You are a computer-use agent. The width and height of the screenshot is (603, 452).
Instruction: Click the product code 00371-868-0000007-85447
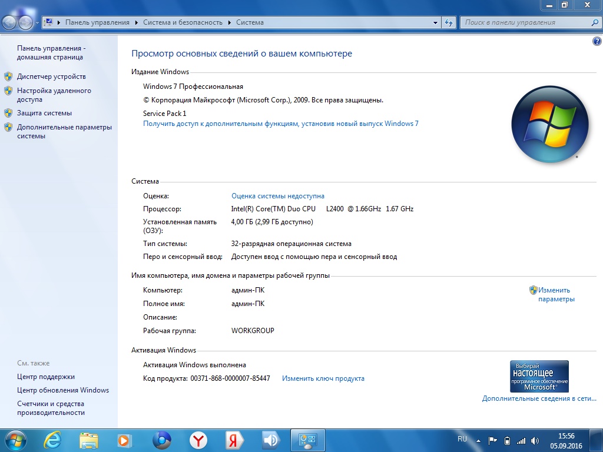(230, 378)
